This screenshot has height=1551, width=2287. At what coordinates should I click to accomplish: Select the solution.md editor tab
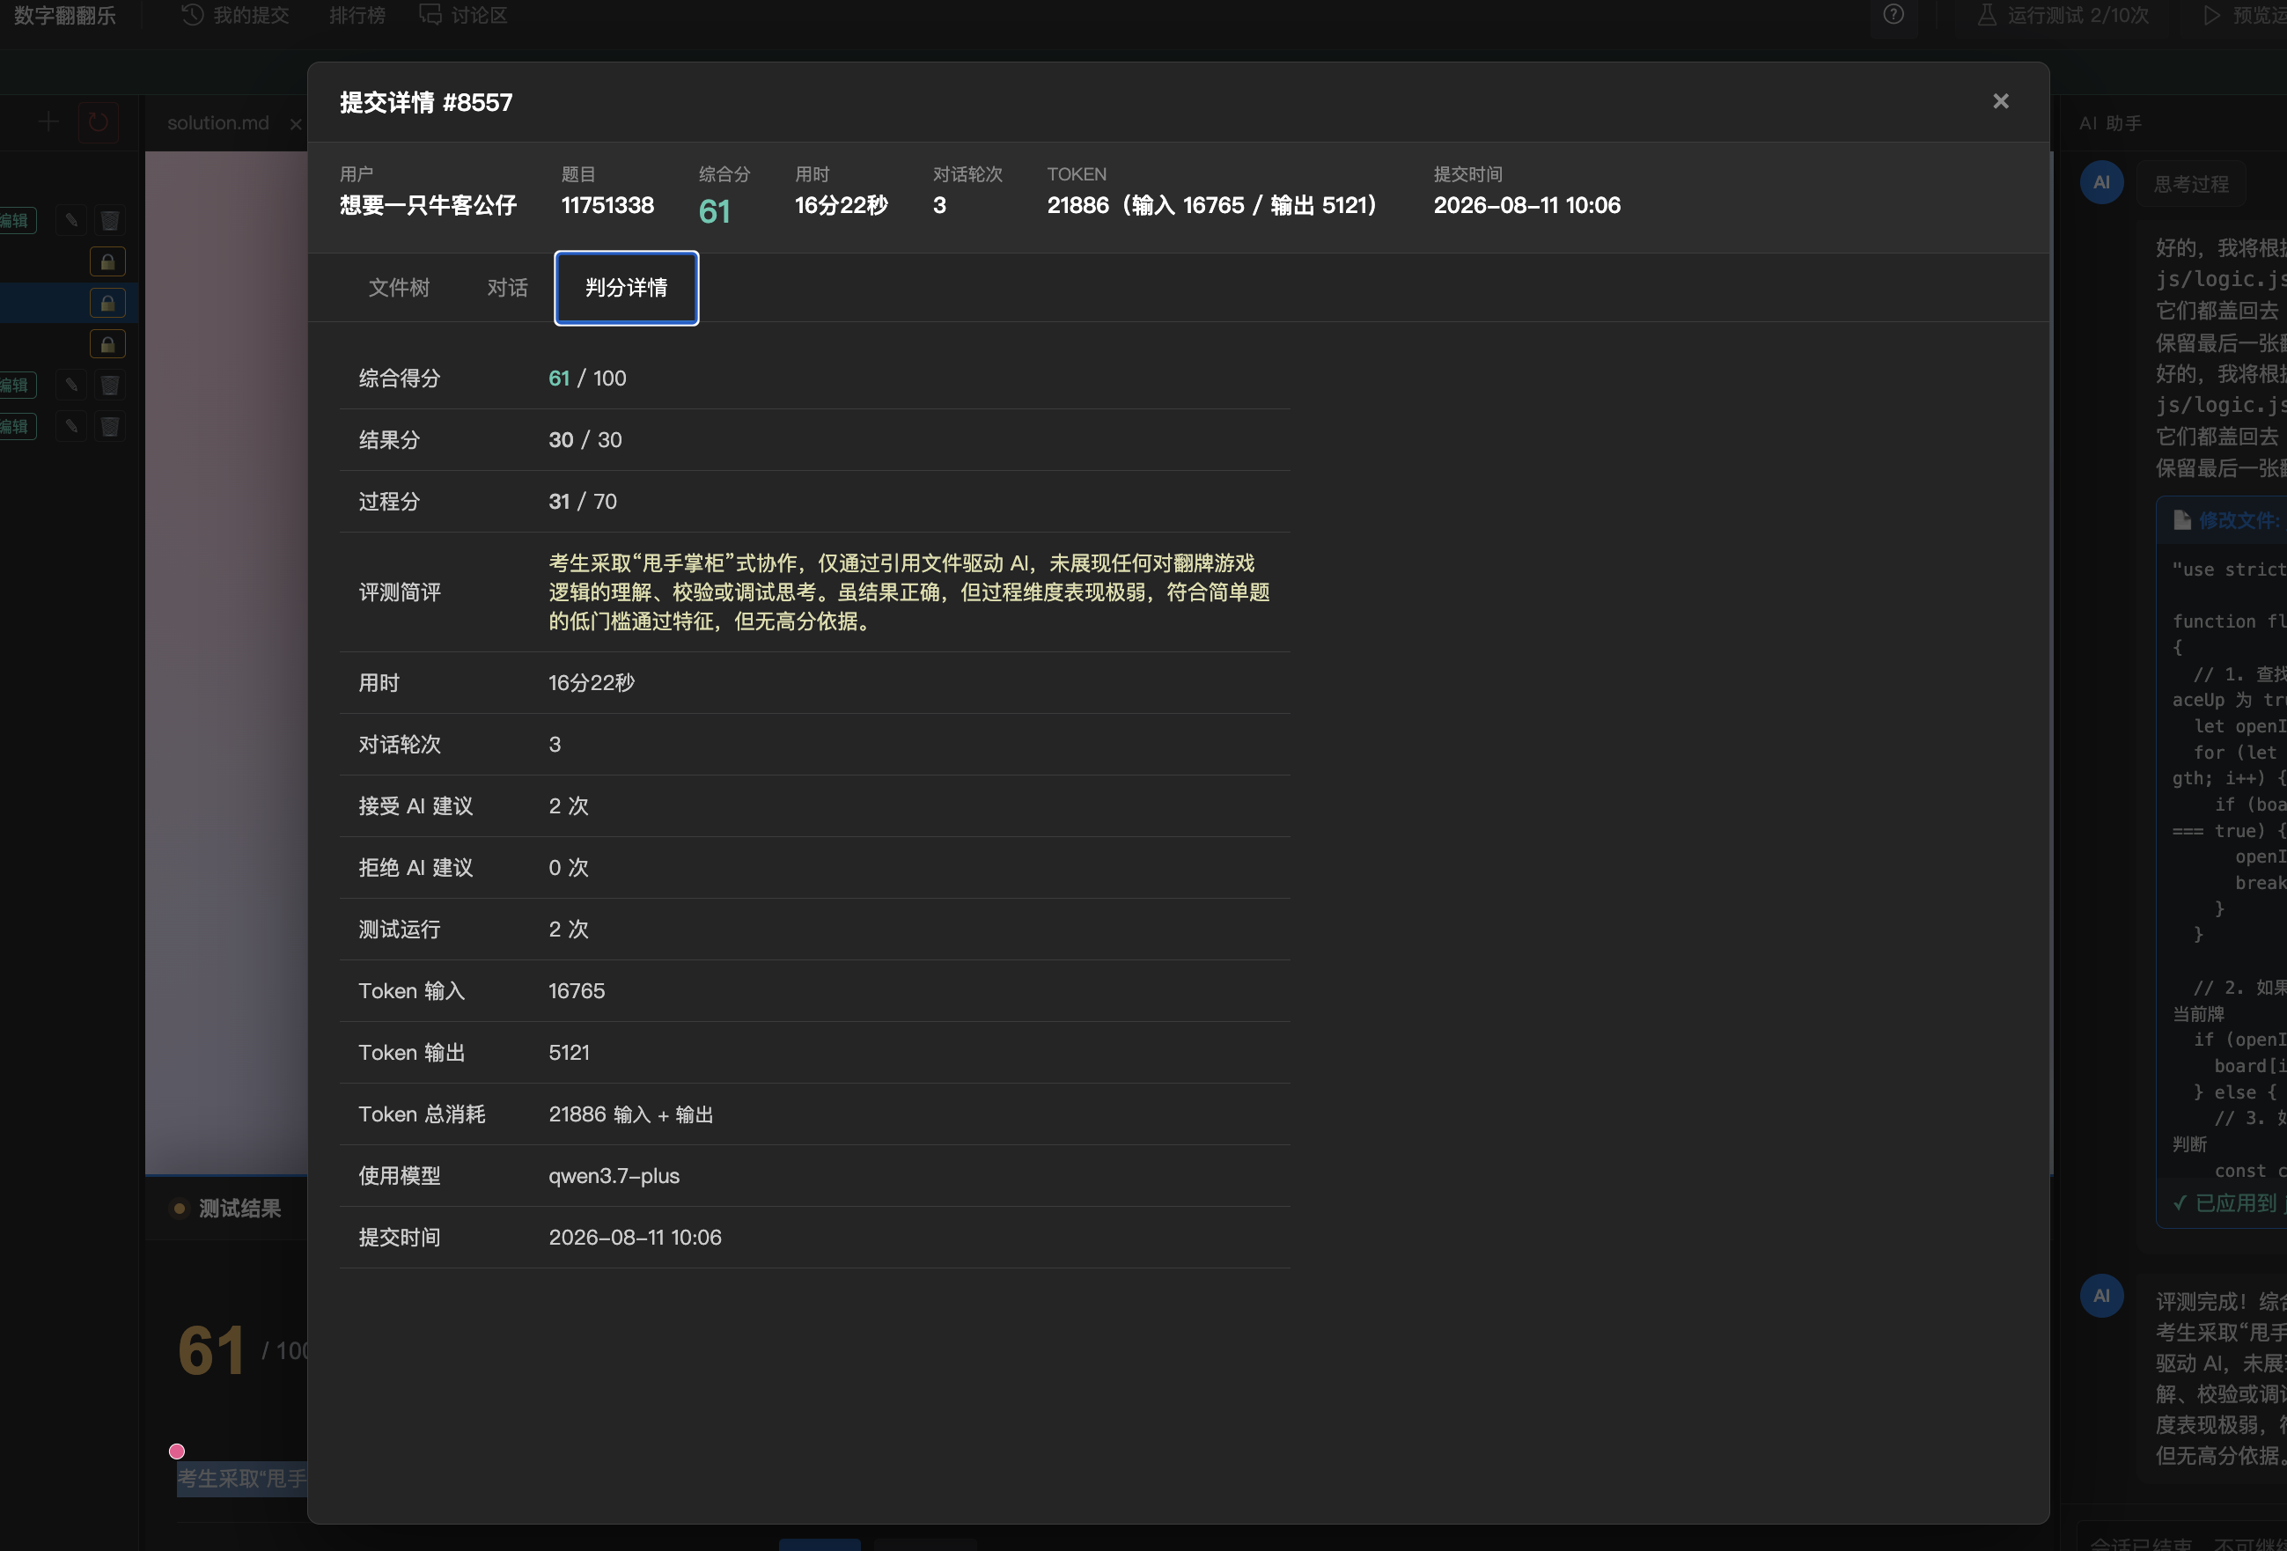(x=217, y=123)
